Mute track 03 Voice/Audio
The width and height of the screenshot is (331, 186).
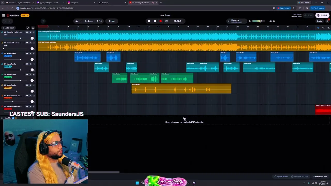pyautogui.click(x=27, y=53)
